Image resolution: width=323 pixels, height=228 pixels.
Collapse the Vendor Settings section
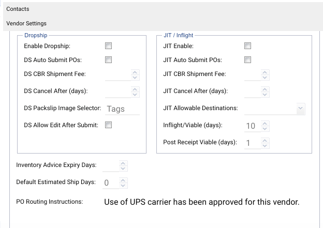163,23
